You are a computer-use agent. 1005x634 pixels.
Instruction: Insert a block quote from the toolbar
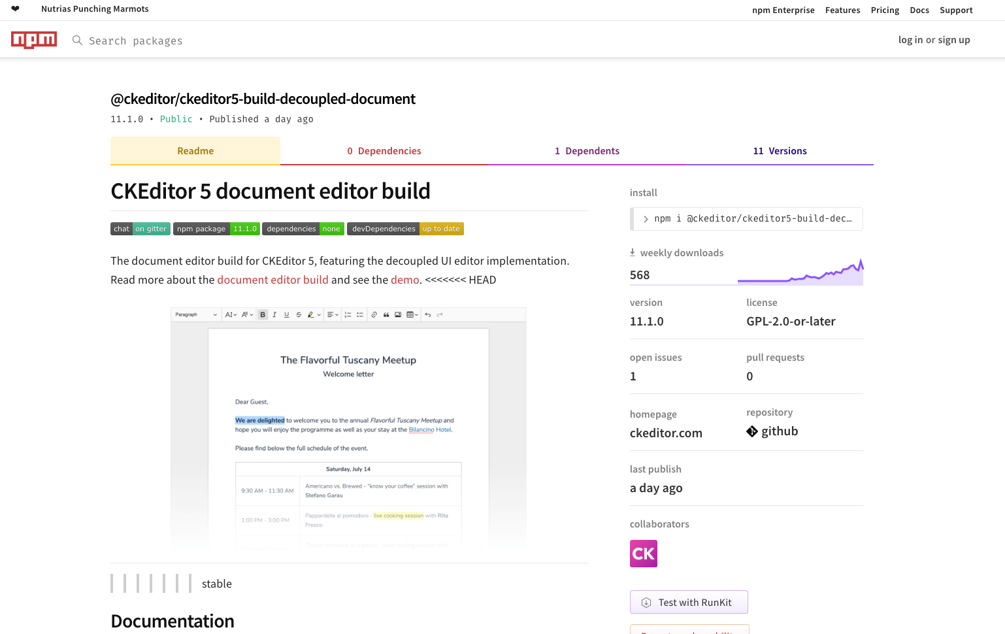point(386,314)
